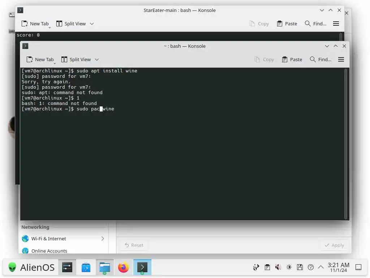
Task: Click Split View in StarEater-main Konsole
Action: point(71,24)
